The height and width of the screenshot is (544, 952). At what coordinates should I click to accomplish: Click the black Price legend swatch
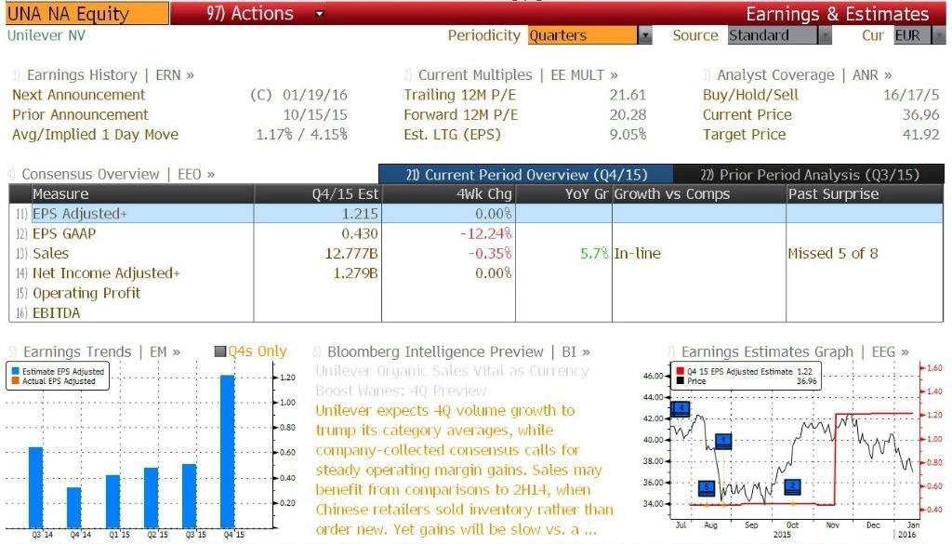tap(680, 380)
